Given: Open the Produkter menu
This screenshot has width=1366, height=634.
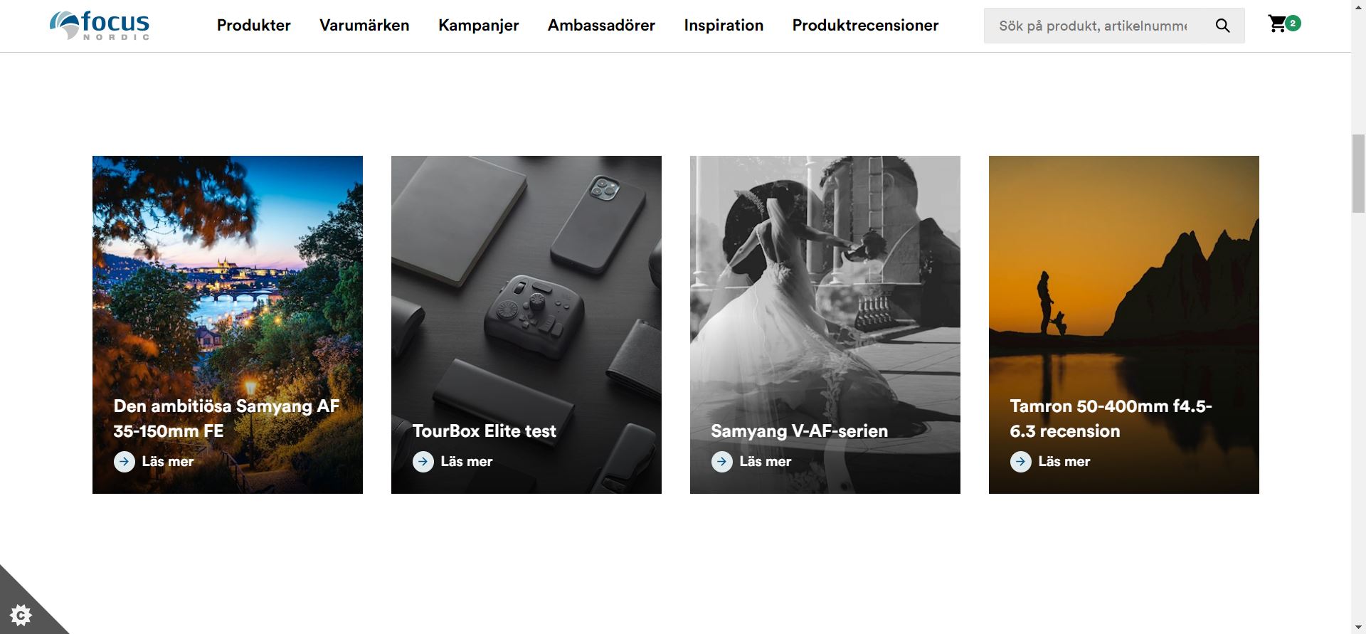Looking at the screenshot, I should 254,26.
